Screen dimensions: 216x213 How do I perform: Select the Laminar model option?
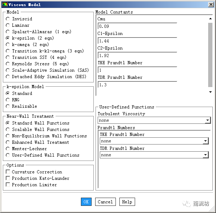[8, 25]
